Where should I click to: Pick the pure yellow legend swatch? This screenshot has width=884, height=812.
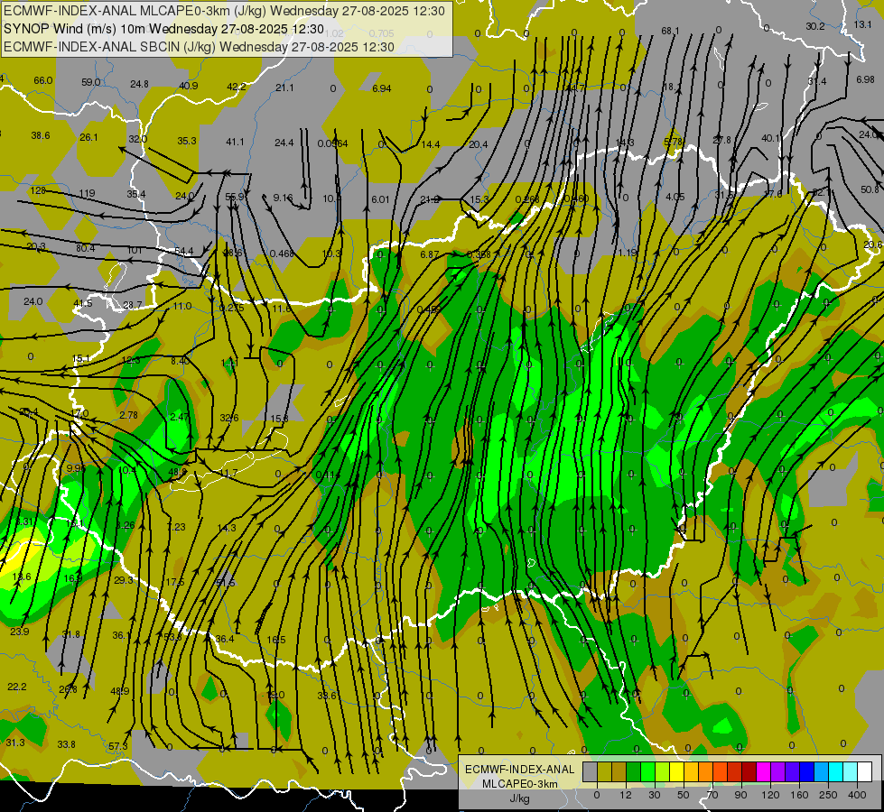pos(677,771)
